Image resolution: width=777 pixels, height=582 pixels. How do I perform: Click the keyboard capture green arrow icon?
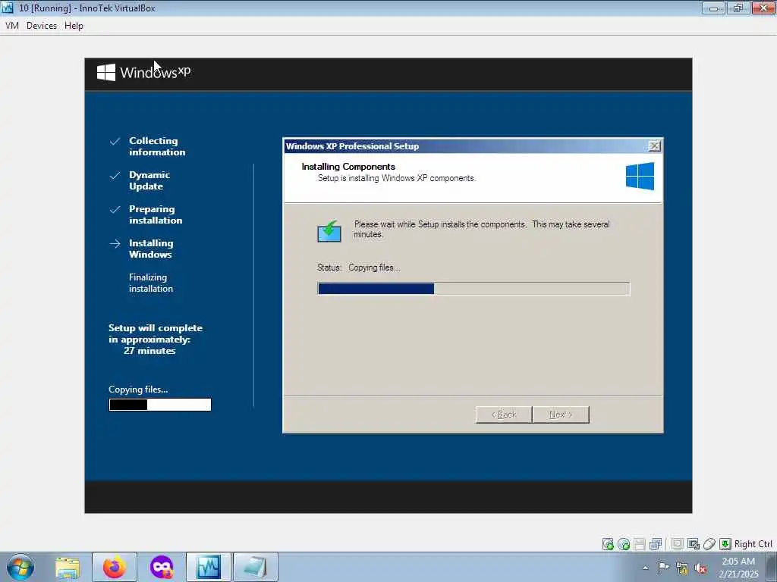(725, 544)
